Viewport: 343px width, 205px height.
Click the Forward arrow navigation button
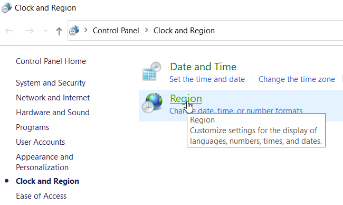(30, 31)
